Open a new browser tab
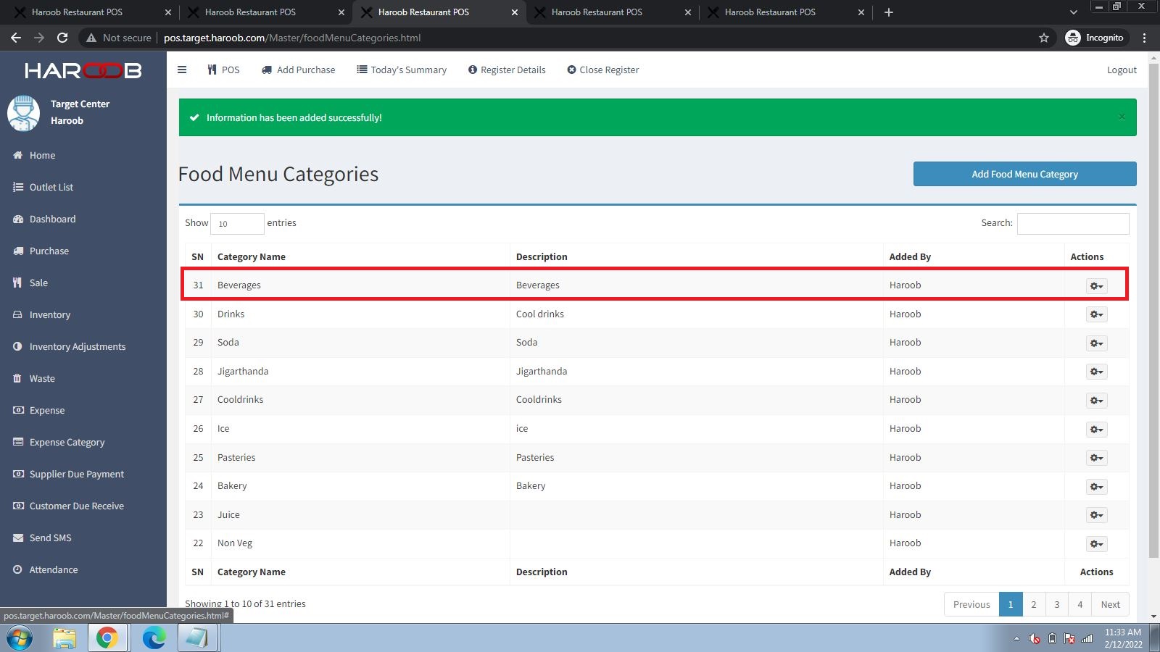Screen dimensions: 1160x652 [888, 12]
